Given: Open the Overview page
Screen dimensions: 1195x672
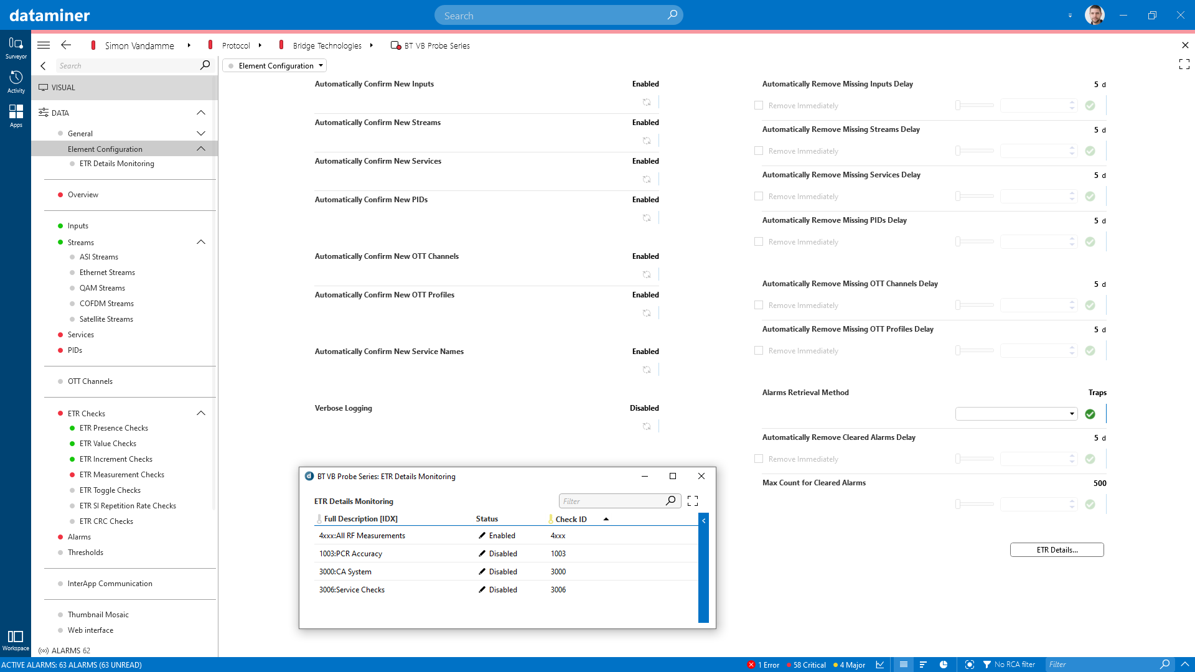Looking at the screenshot, I should (x=83, y=195).
